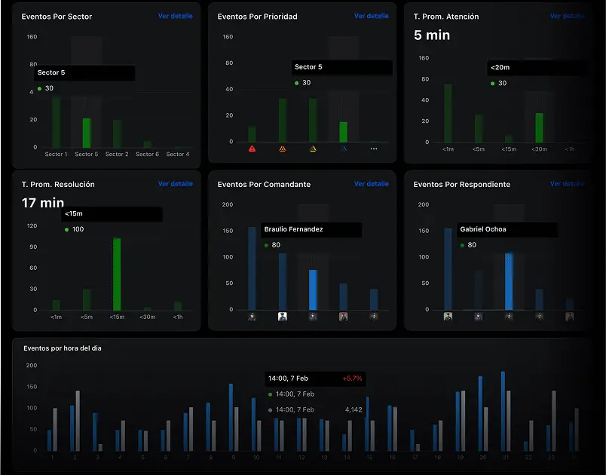Open Ver detalle for T. Prom. Resolución
606x475 pixels.
pyautogui.click(x=175, y=184)
